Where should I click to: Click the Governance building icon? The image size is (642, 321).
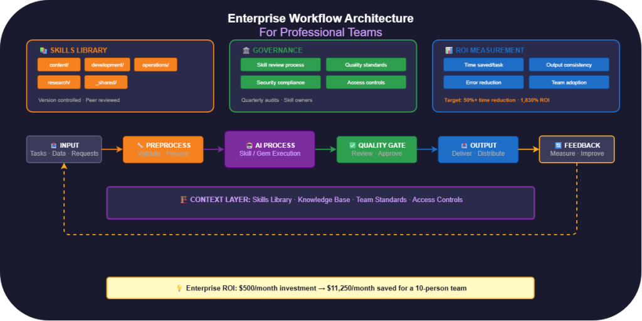[246, 51]
